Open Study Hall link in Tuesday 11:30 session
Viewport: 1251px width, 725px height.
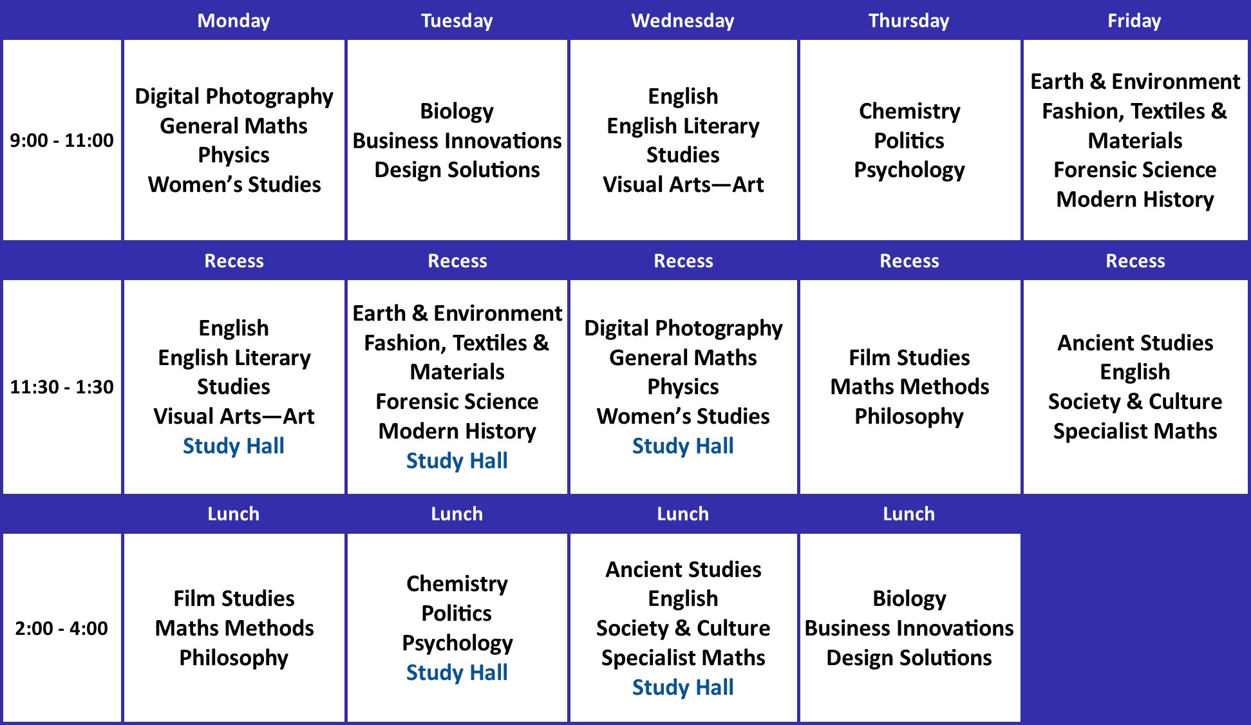click(457, 460)
